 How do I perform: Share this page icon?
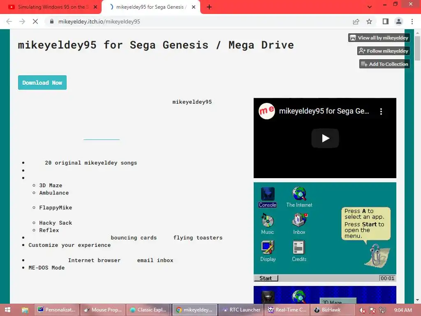point(356,21)
